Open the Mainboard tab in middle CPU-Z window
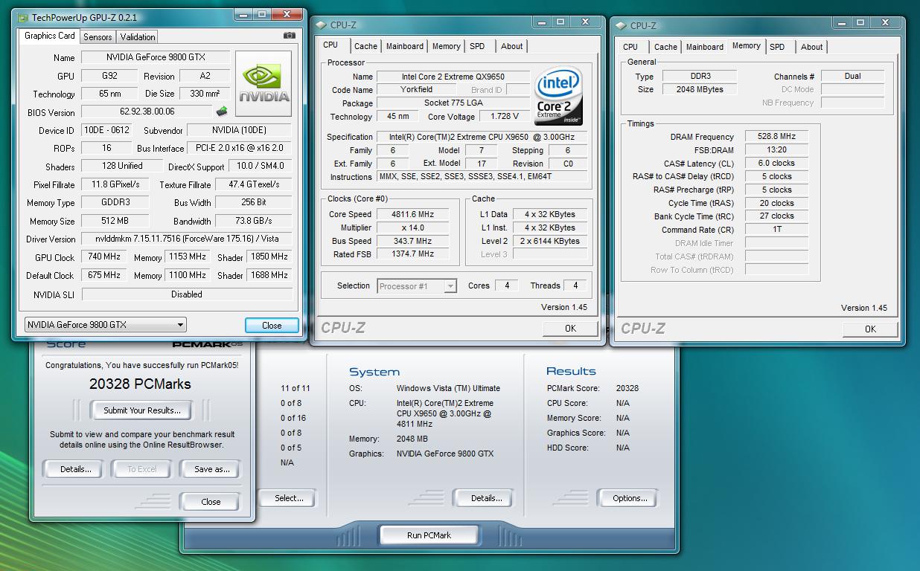Image resolution: width=920 pixels, height=571 pixels. pyautogui.click(x=405, y=46)
